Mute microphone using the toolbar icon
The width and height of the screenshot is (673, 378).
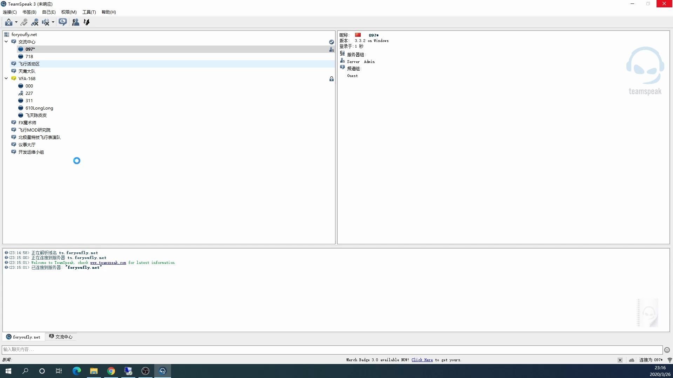35,22
